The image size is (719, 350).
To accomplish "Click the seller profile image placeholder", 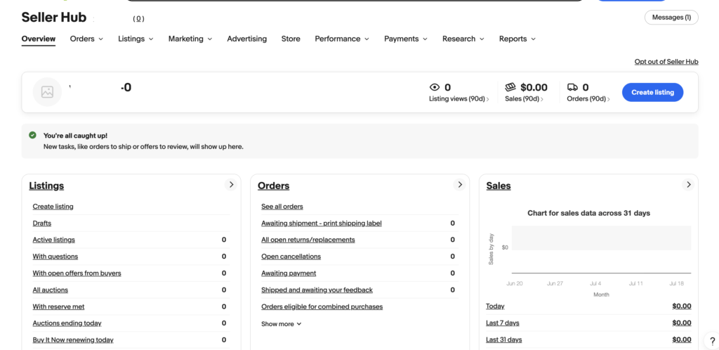I will [x=47, y=92].
